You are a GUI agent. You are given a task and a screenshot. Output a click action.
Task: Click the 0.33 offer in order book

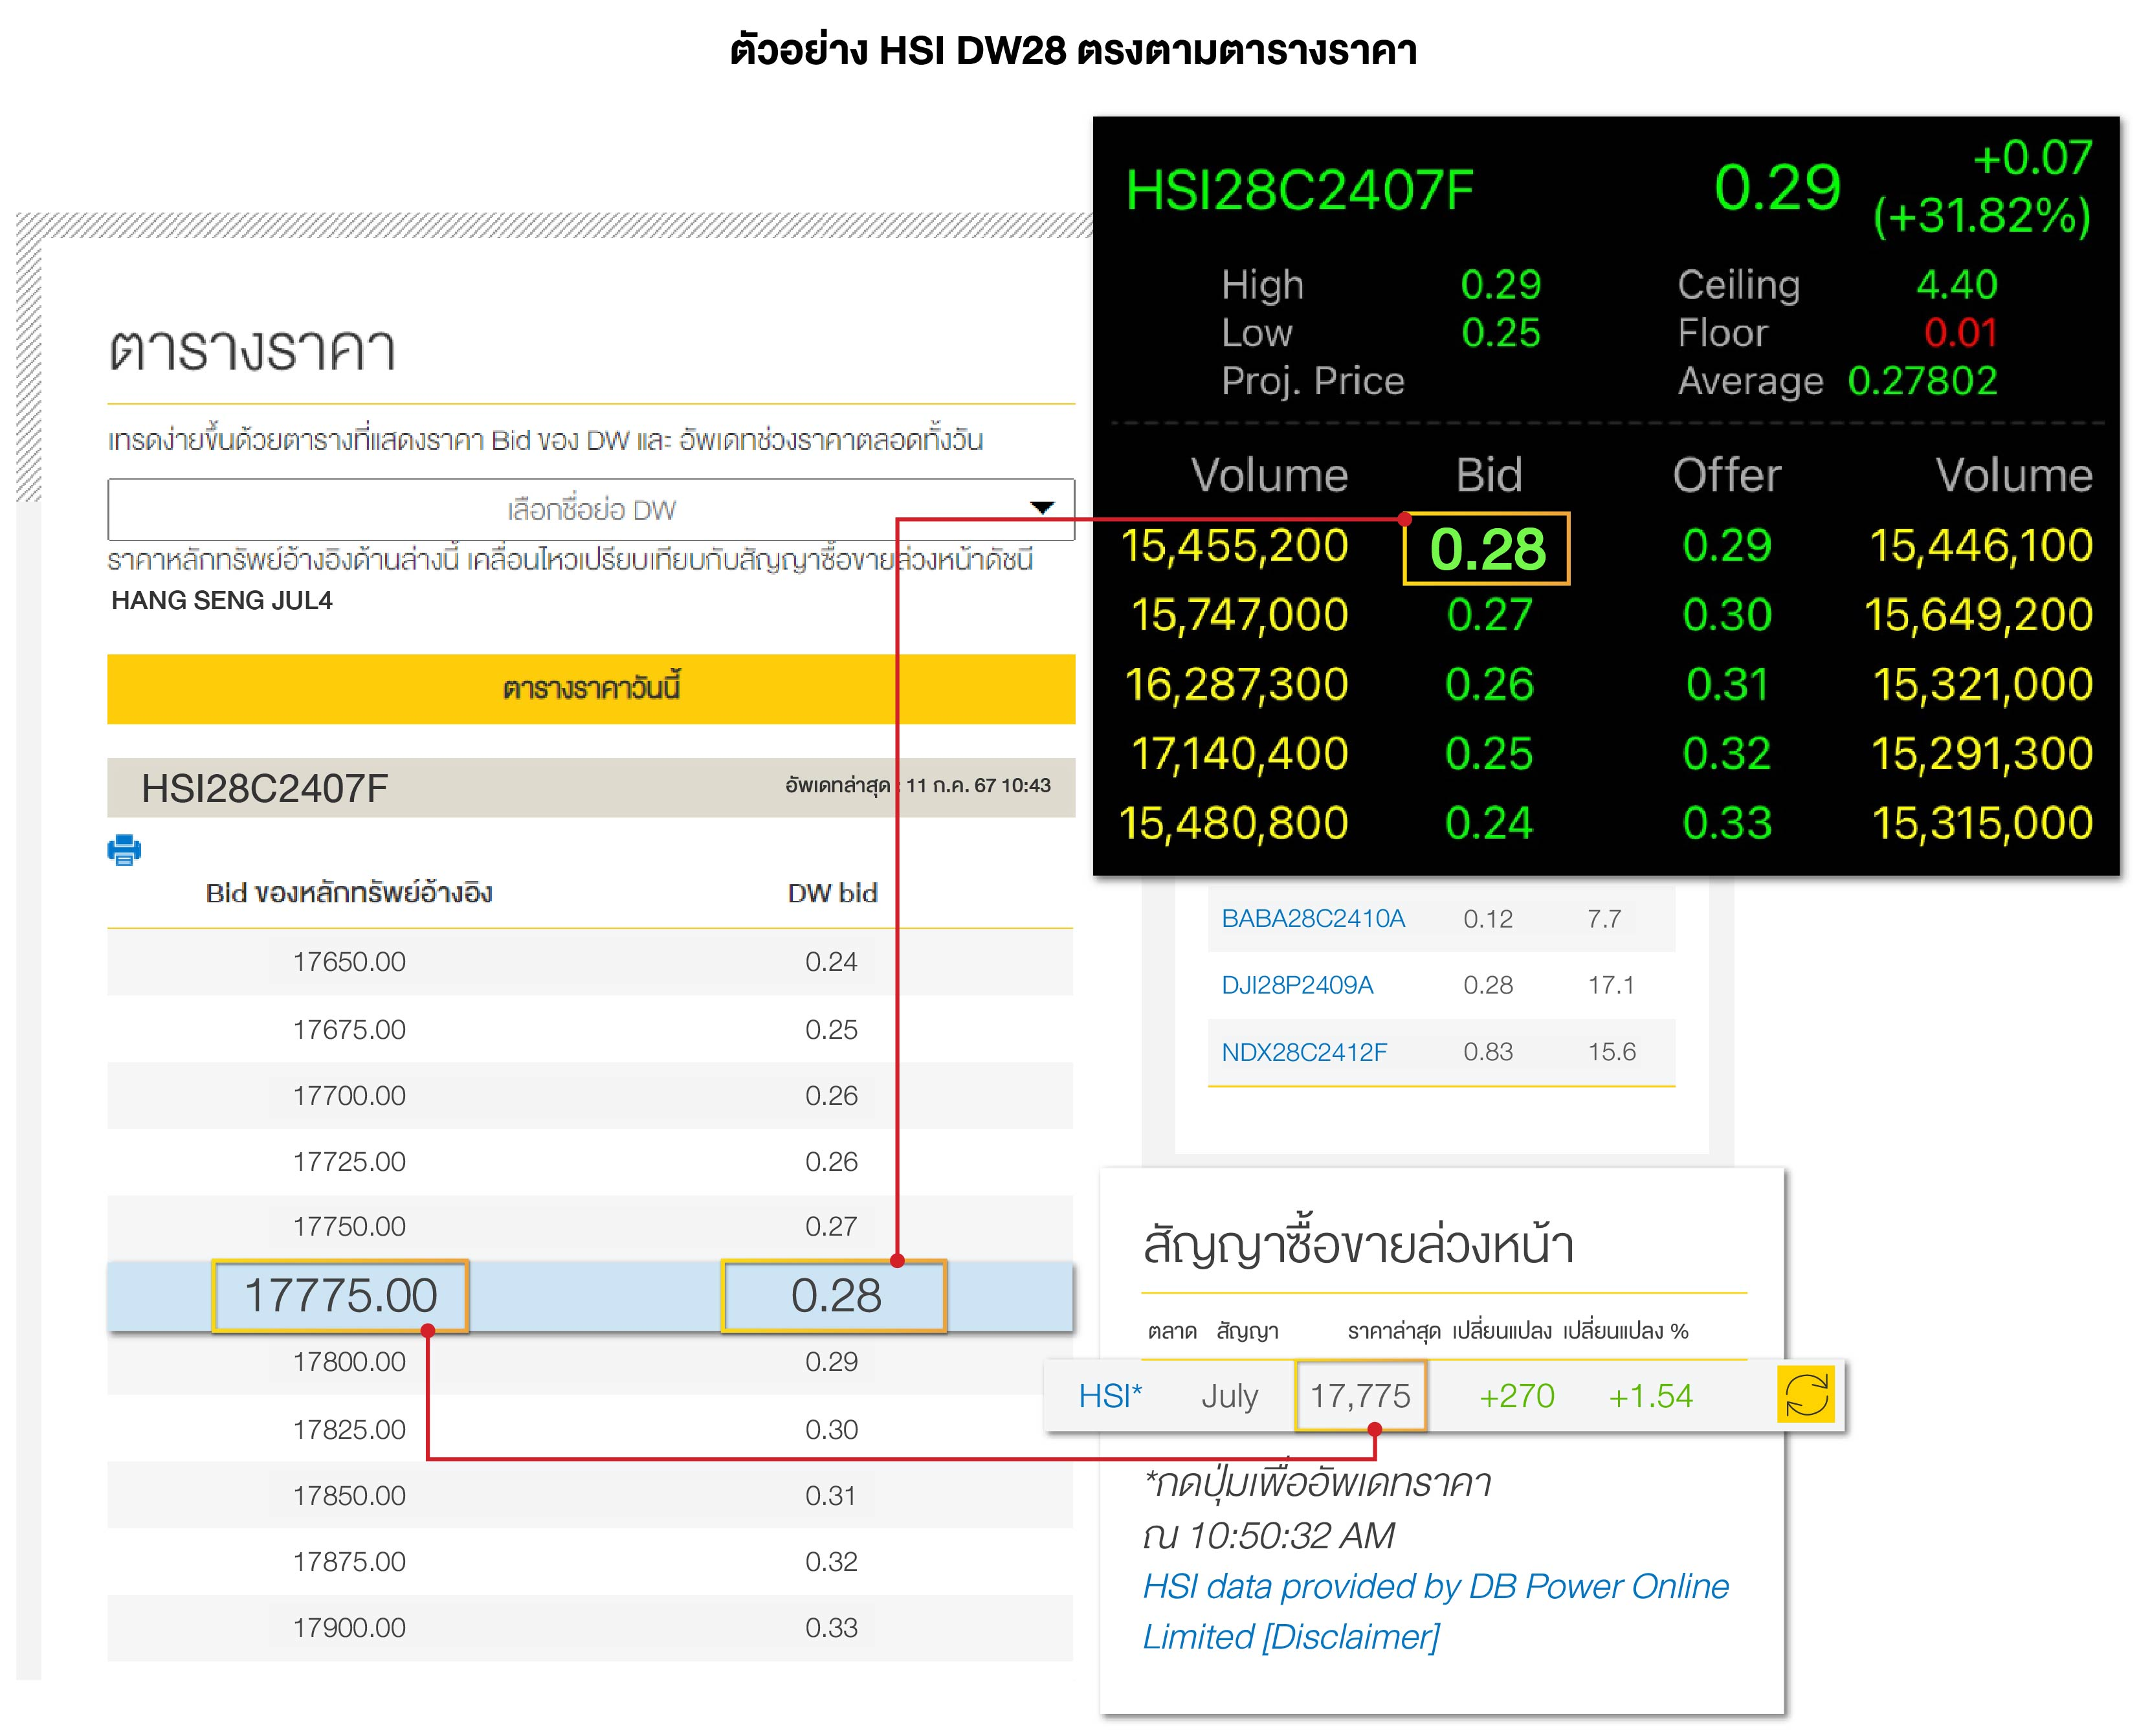tap(1727, 823)
